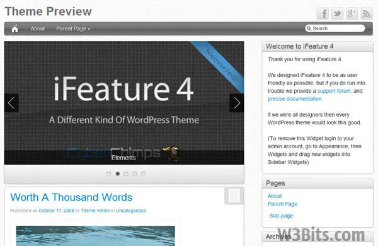Image resolution: width=378 pixels, height=246 pixels.
Task: Select third slider pagination dot
Action: tap(126, 174)
